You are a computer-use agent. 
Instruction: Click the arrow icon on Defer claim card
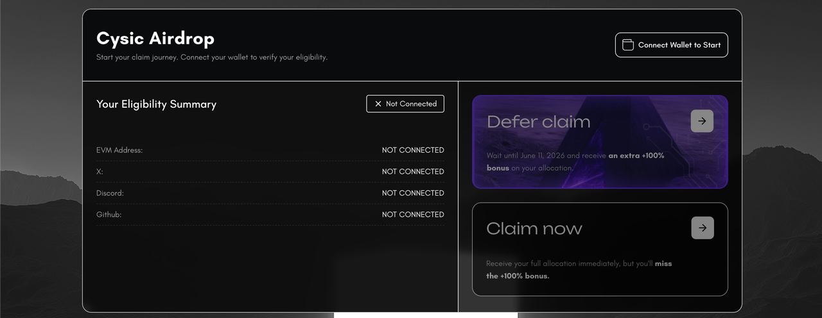pos(702,121)
